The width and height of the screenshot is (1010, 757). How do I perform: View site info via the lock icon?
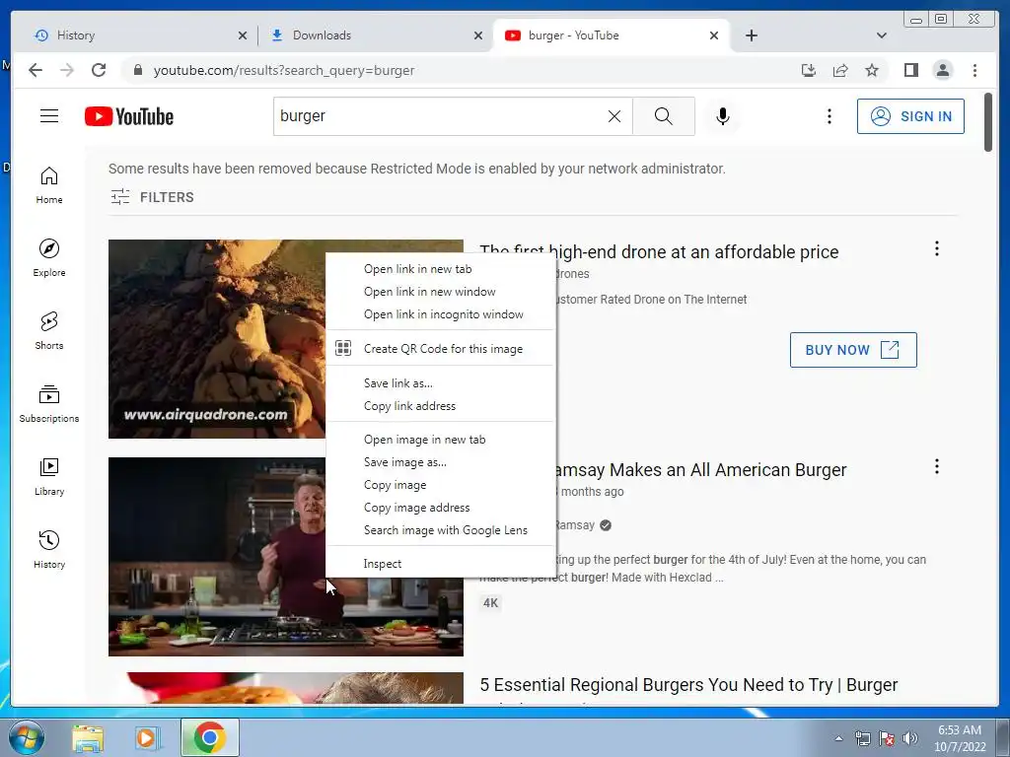[x=137, y=70]
